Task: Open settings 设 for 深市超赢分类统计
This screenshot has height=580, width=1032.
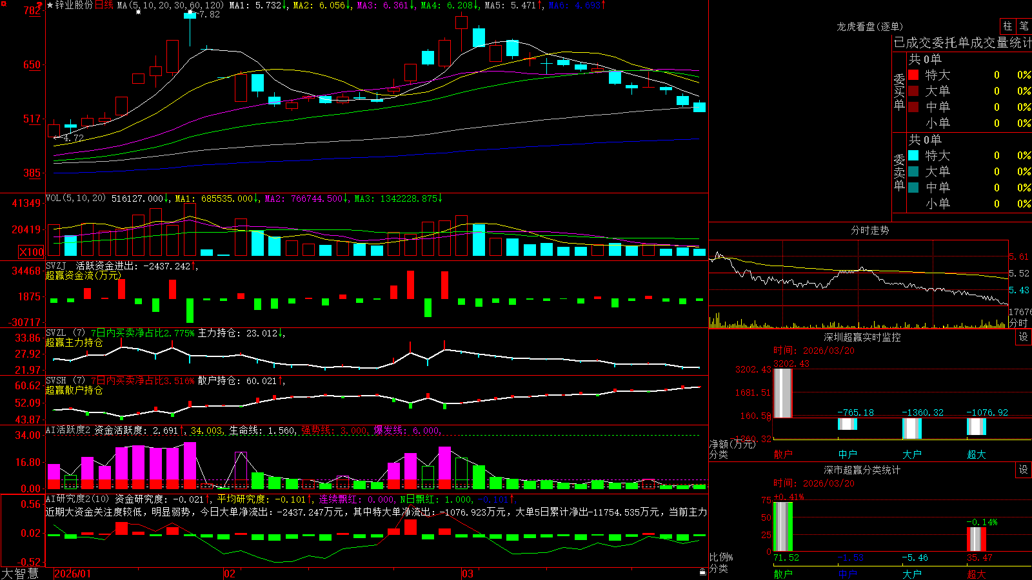Action: coord(1024,470)
